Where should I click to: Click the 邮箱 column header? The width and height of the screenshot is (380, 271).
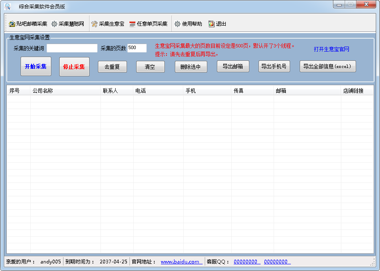(x=307, y=91)
